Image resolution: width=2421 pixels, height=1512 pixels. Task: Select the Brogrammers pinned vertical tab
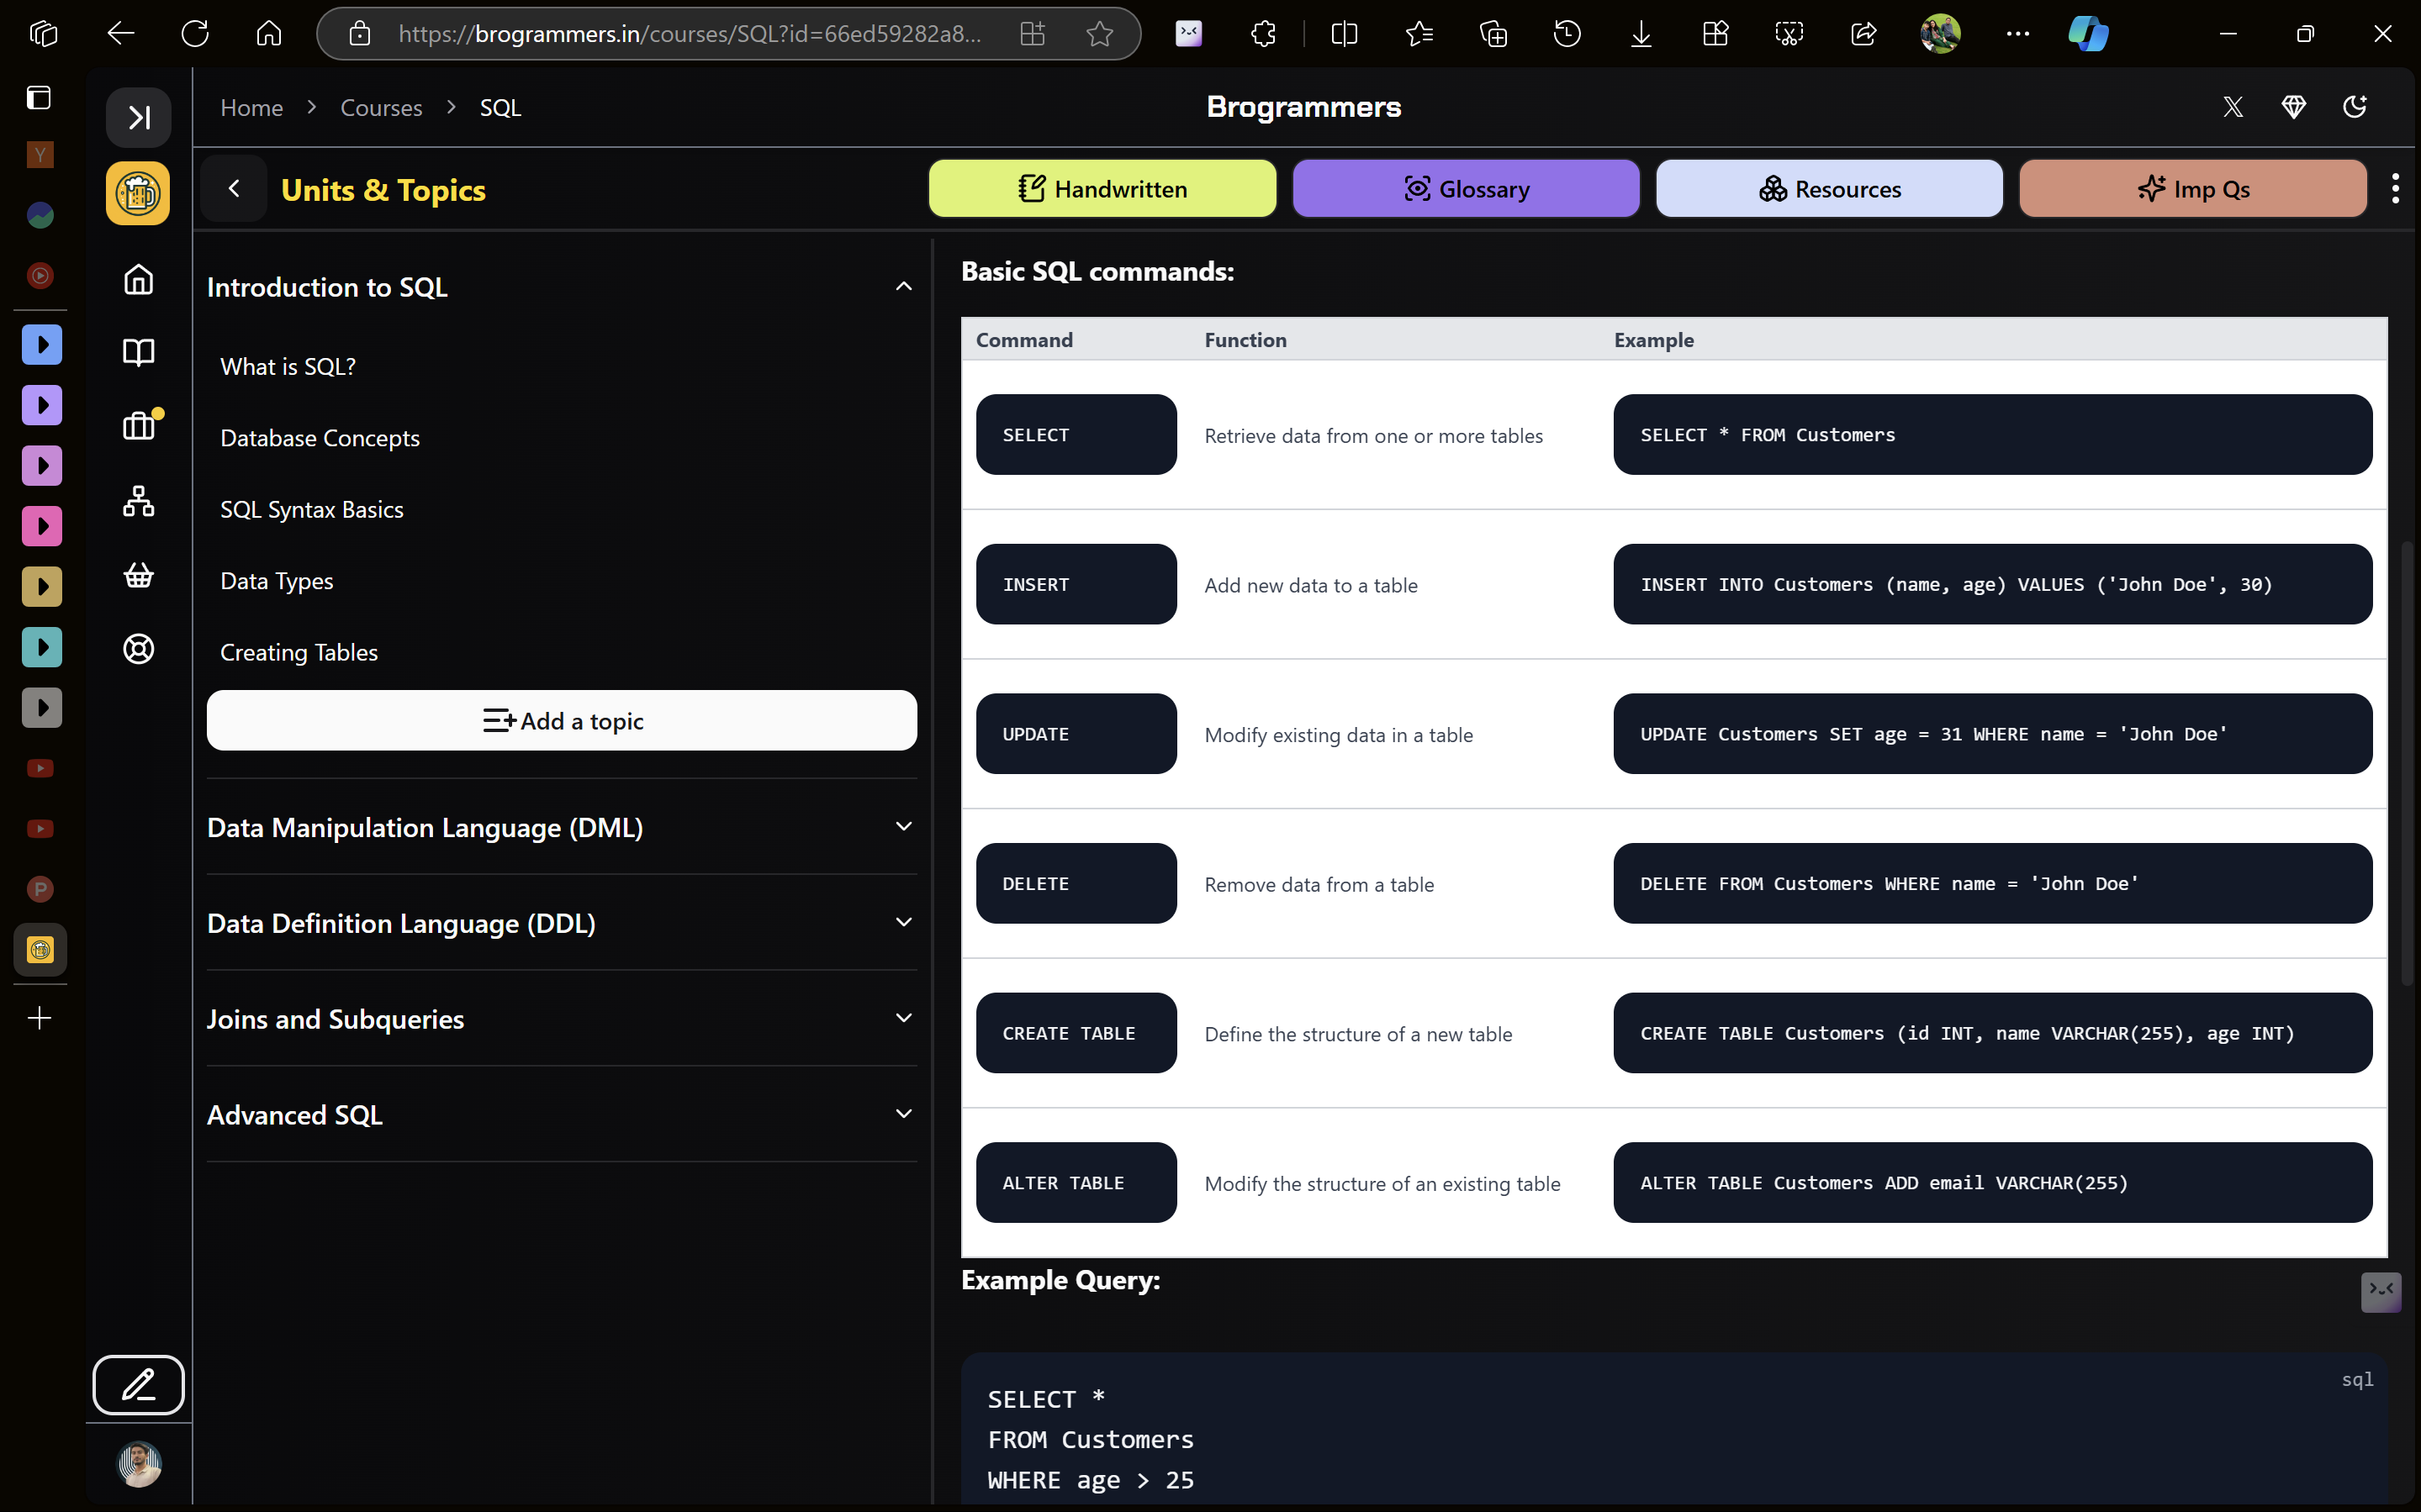pos(40,949)
